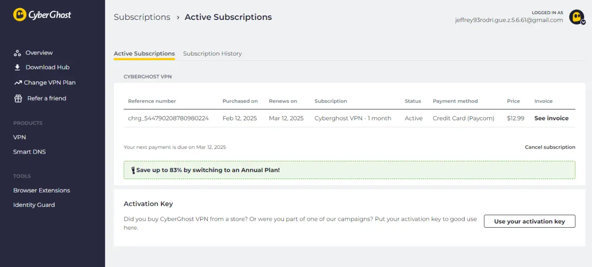This screenshot has height=267, width=592.
Task: Click the ghost profile avatar
Action: coord(576,17)
